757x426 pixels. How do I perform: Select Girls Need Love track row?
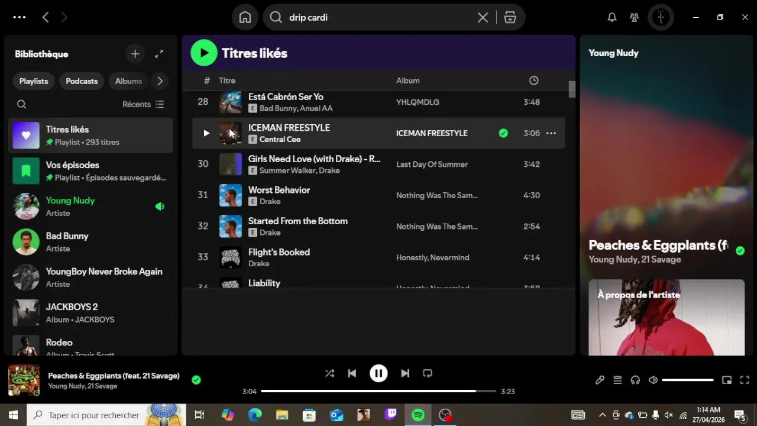coord(378,164)
